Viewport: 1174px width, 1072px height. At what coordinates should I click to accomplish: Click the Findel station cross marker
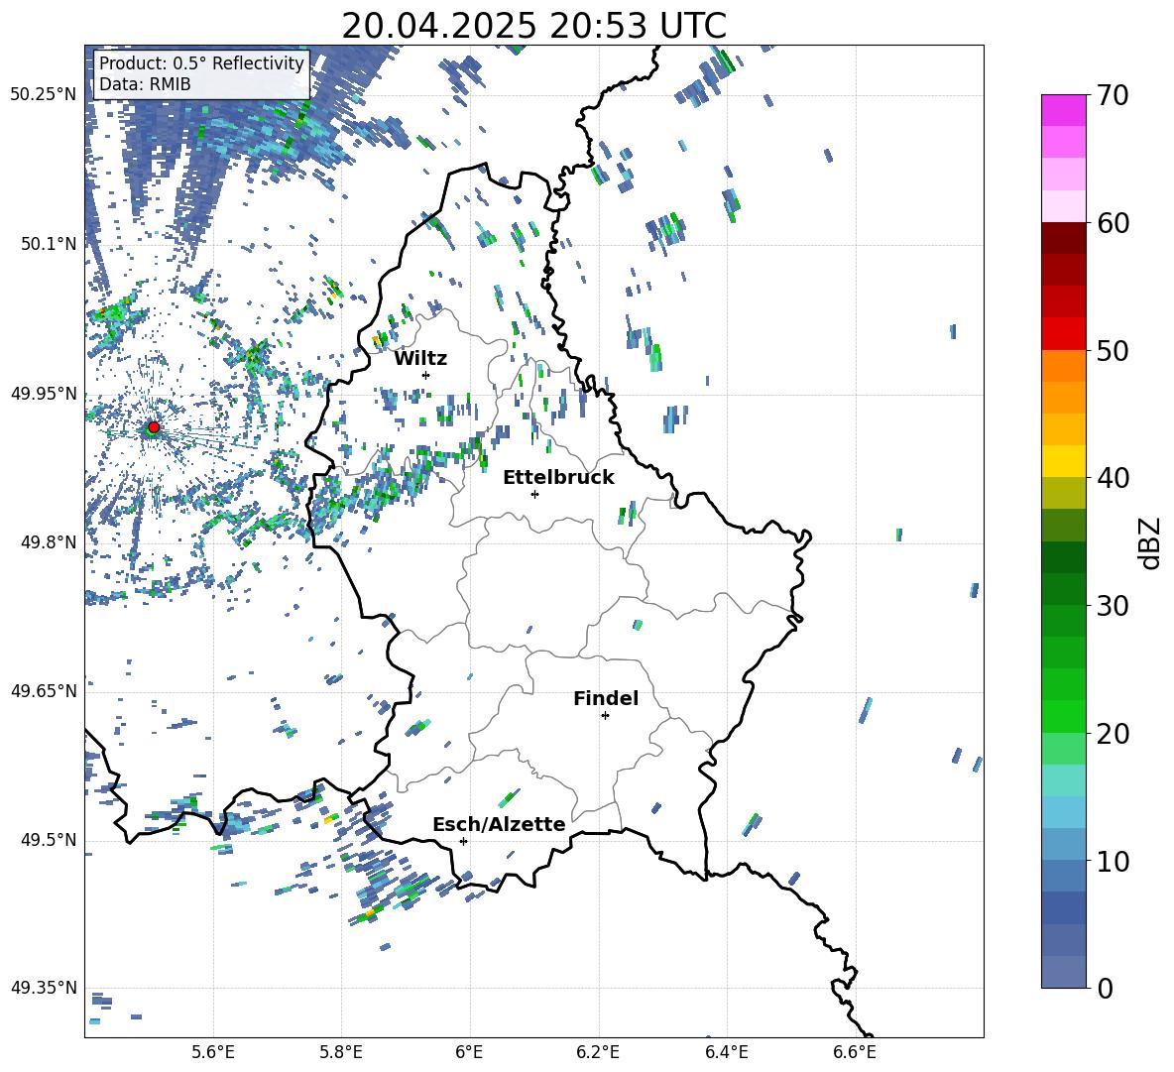(605, 716)
